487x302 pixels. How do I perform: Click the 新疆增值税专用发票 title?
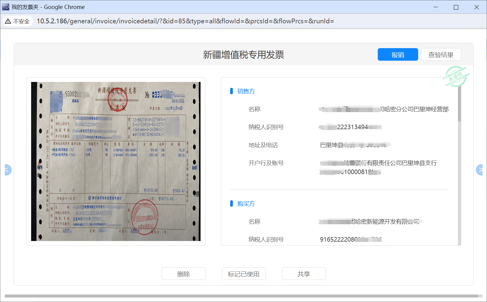click(x=243, y=55)
